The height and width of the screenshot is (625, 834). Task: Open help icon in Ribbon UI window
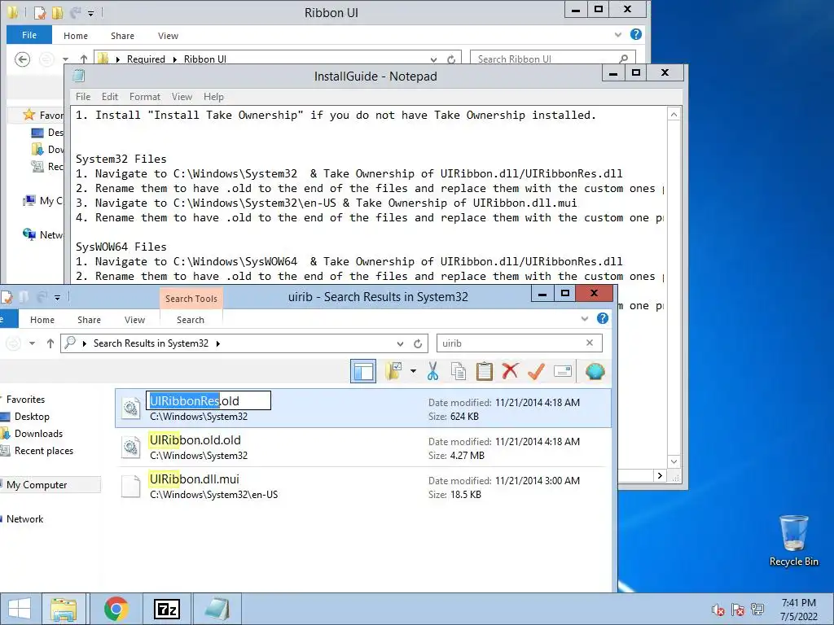[x=635, y=34]
